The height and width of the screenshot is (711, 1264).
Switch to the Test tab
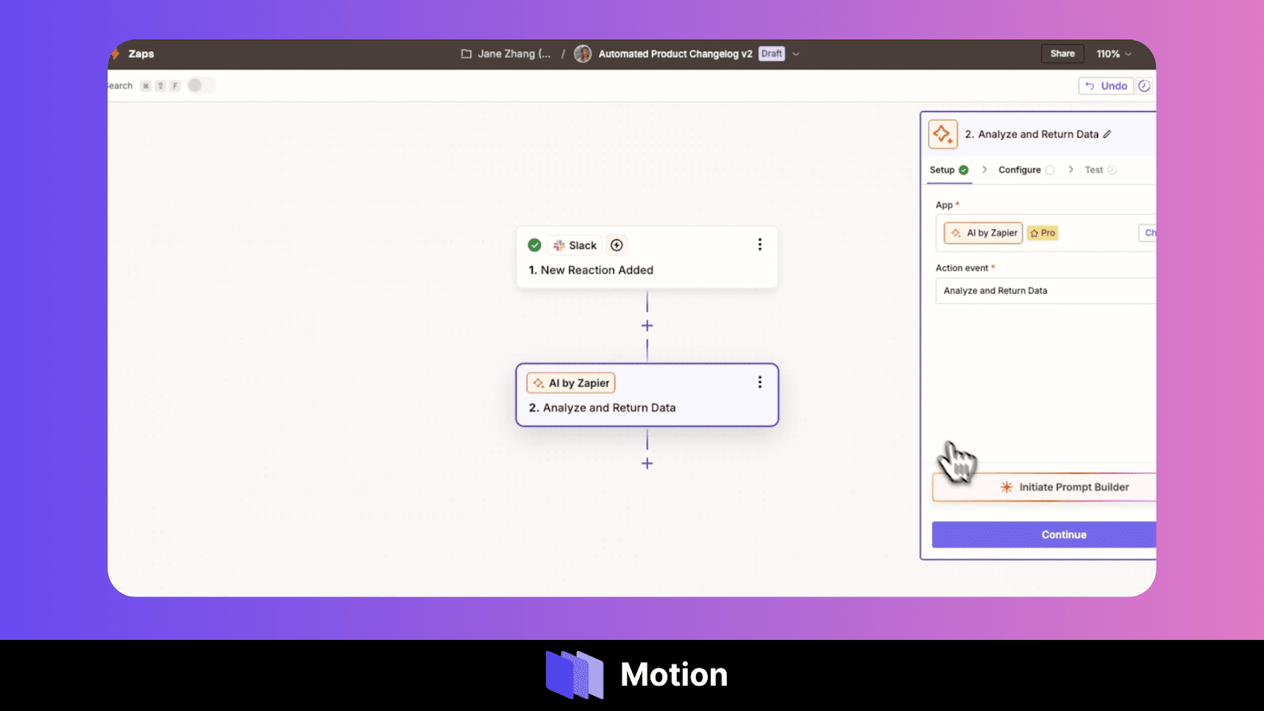point(1100,170)
